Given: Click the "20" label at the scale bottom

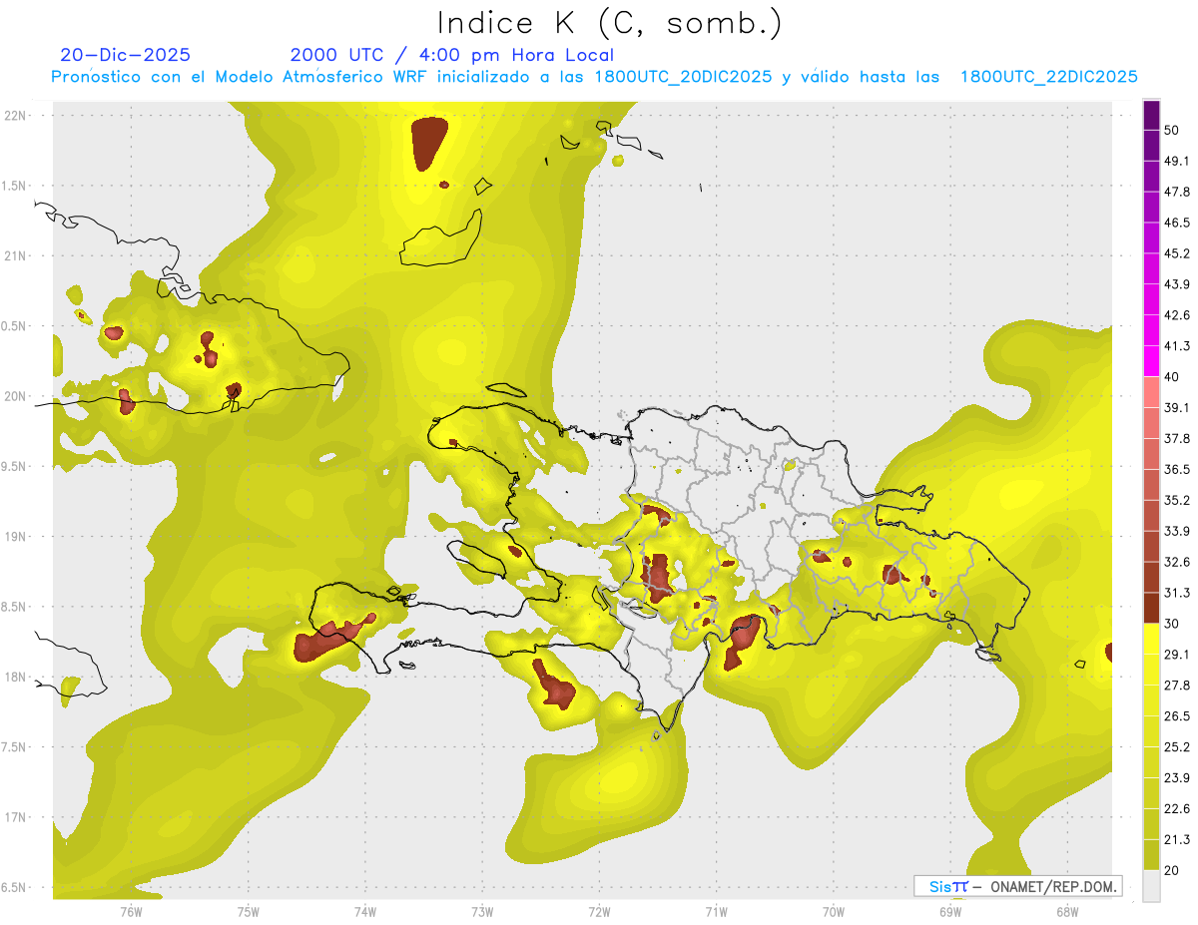Looking at the screenshot, I should pos(1173,870).
